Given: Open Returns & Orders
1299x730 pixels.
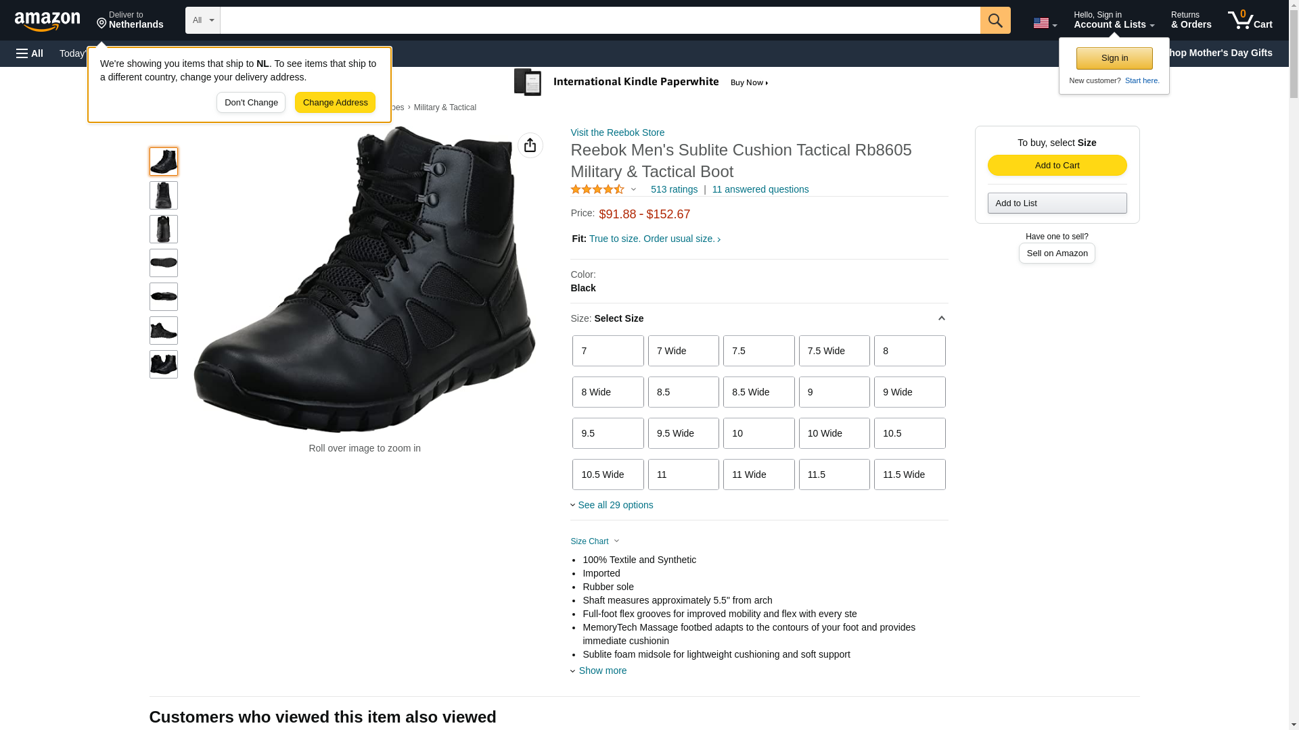Looking at the screenshot, I should coord(1191,20).
